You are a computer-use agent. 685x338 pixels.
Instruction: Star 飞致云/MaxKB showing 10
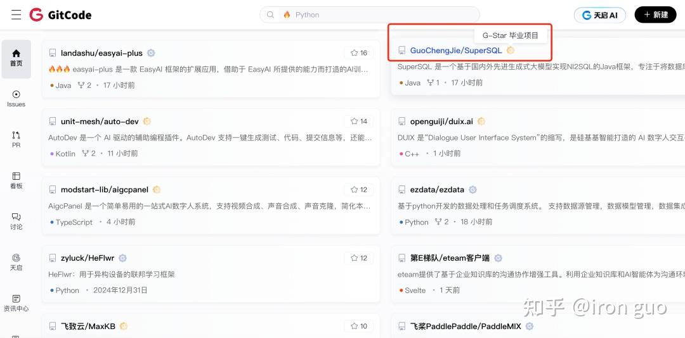point(358,326)
